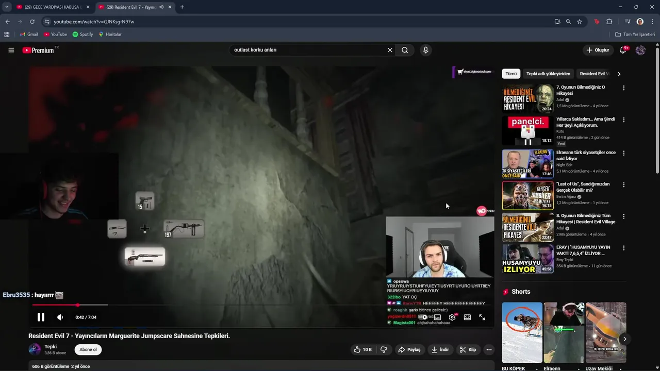The image size is (660, 371).
Task: Open the Oluştur create button
Action: click(598, 50)
